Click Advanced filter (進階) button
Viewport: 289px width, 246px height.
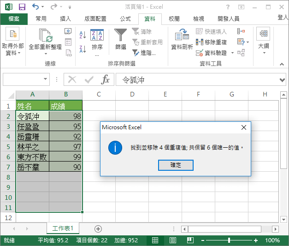(144, 53)
